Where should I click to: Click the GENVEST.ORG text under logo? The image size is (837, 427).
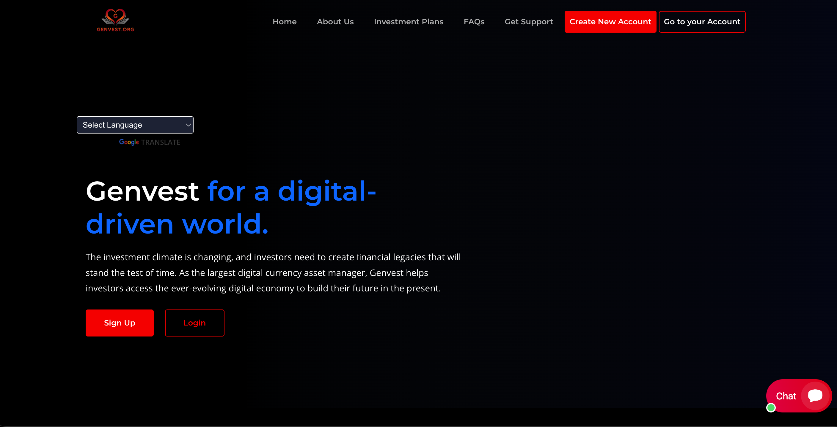point(115,29)
